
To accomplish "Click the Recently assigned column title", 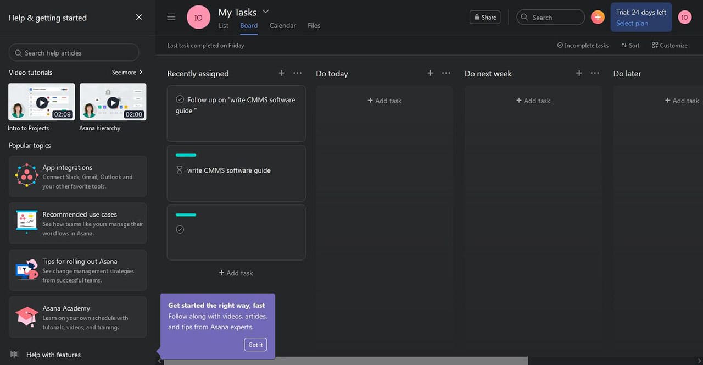I will (x=198, y=74).
